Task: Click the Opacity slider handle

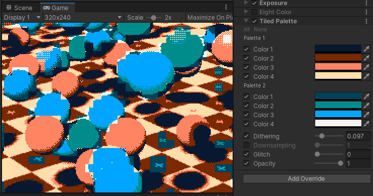Action: pyautogui.click(x=341, y=163)
